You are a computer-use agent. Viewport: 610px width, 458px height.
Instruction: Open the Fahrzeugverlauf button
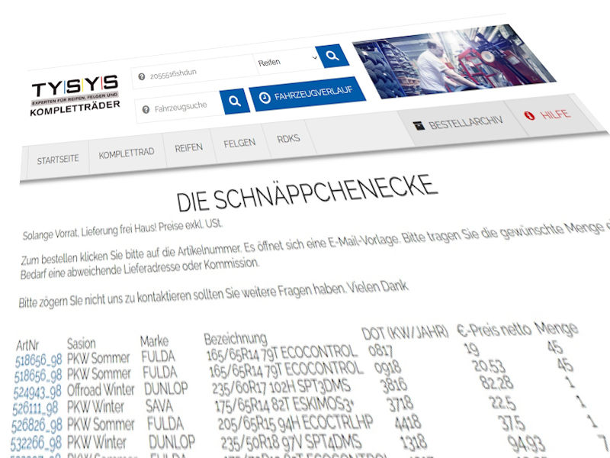308,93
